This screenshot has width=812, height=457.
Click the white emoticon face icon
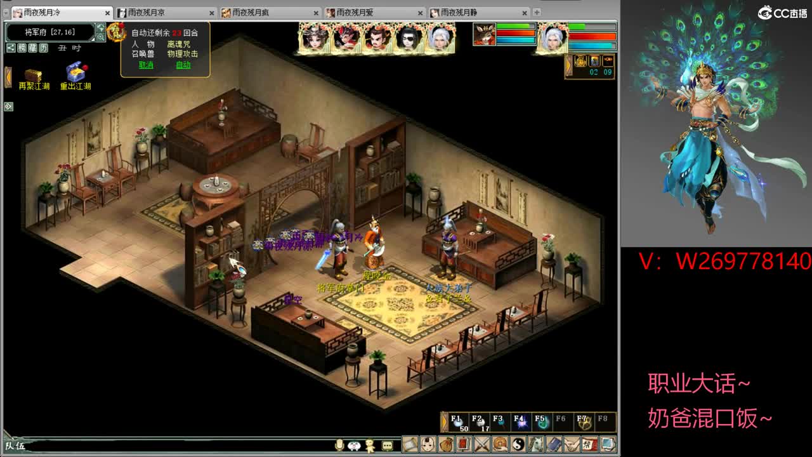[355, 446]
